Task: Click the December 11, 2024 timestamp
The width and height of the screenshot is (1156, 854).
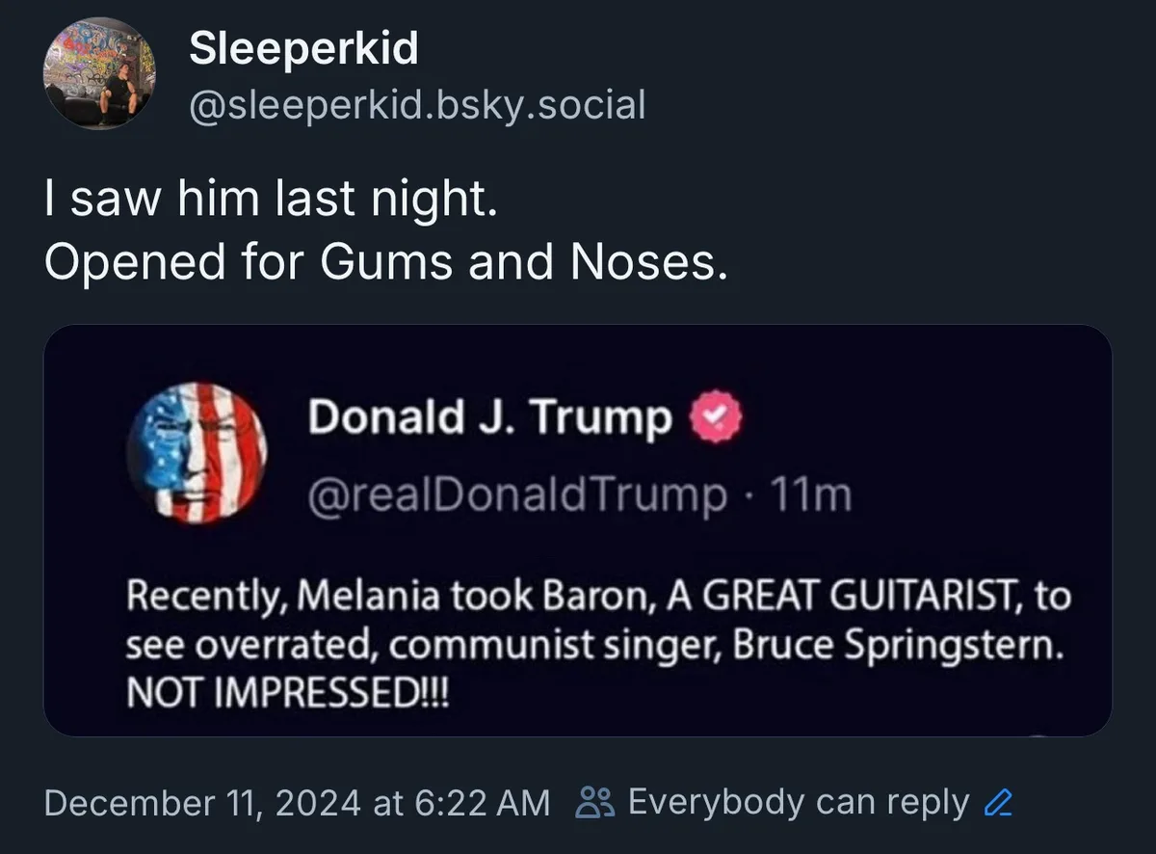Action: 298,803
